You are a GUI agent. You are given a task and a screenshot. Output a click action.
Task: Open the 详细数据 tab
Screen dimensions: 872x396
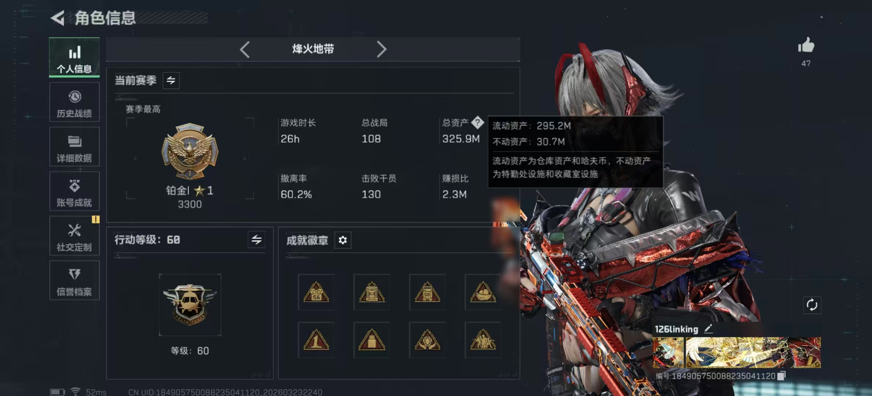(x=75, y=147)
